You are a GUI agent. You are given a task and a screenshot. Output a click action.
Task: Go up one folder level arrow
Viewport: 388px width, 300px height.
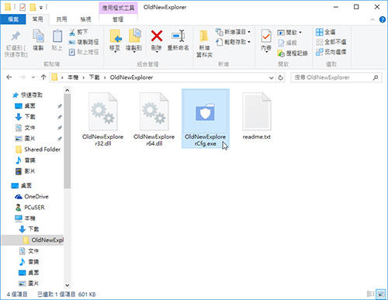pyautogui.click(x=43, y=78)
